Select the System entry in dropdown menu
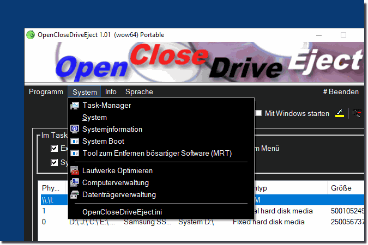 pos(161,118)
